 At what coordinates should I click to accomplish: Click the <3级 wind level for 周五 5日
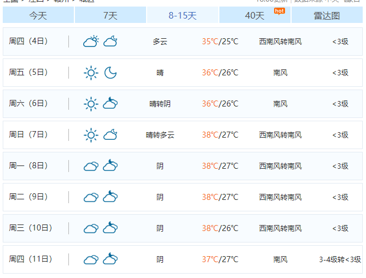[x=340, y=73]
